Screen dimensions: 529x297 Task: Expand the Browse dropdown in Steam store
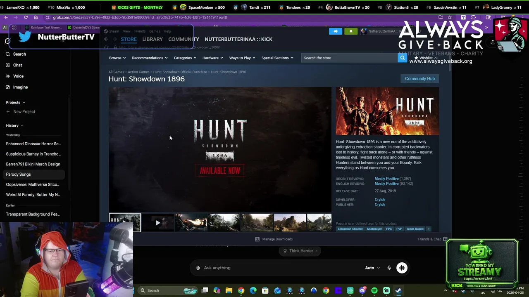click(117, 58)
